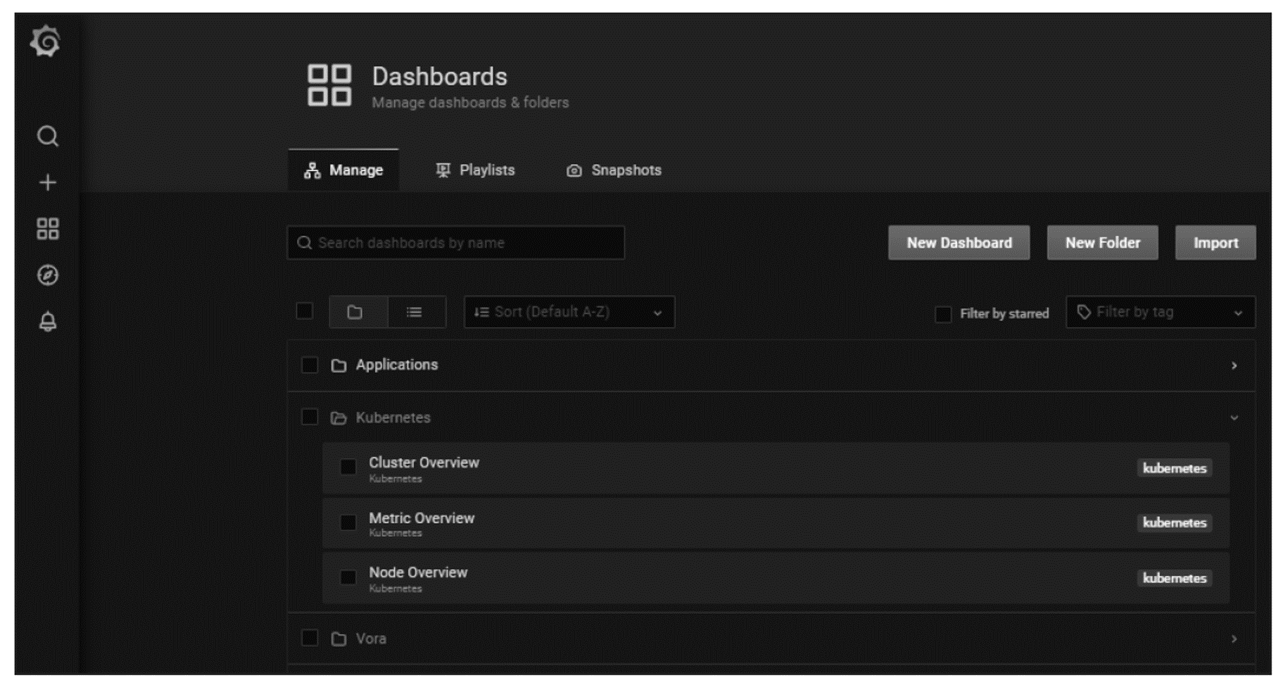
Task: Switch to the Snapshots tab
Action: click(x=614, y=170)
